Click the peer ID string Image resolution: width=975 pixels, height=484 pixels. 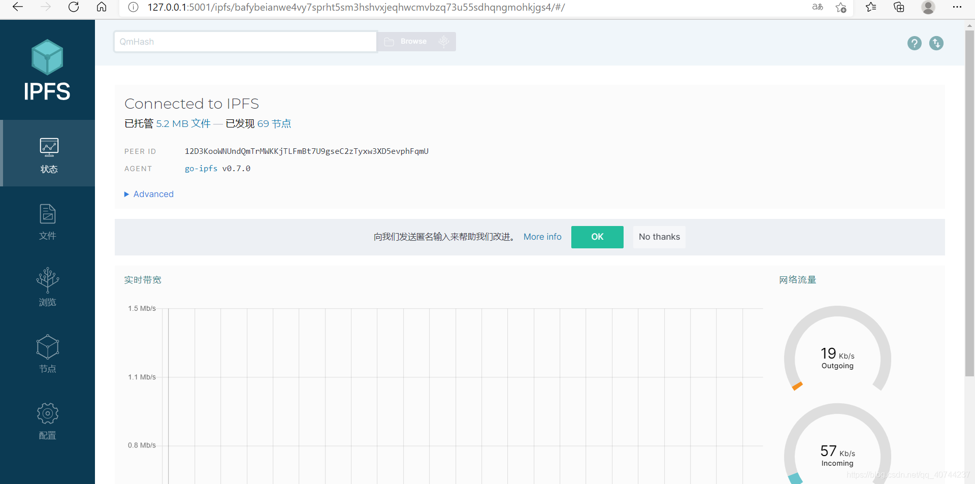(307, 151)
